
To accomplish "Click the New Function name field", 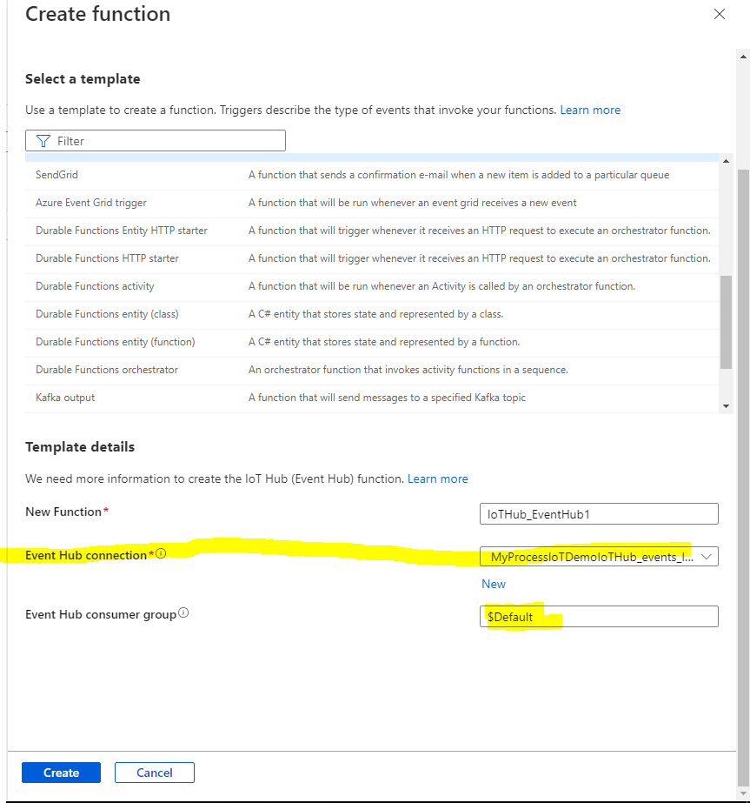I will pyautogui.click(x=599, y=513).
